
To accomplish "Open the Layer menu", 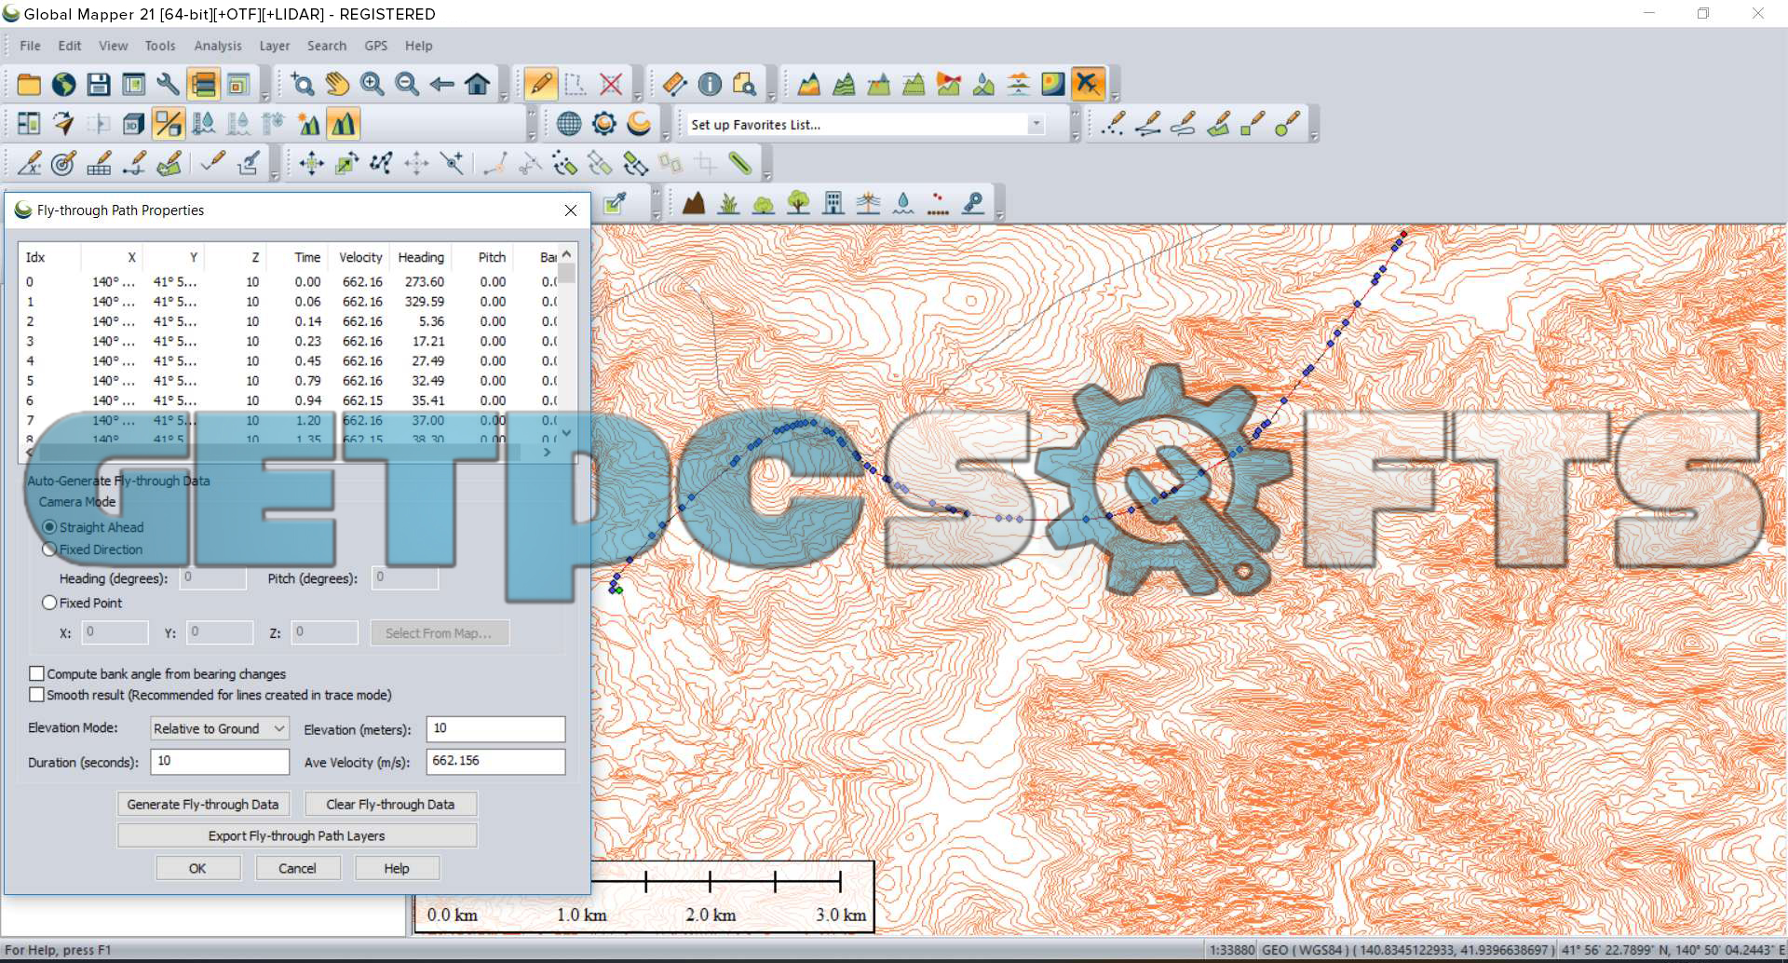I will point(274,46).
